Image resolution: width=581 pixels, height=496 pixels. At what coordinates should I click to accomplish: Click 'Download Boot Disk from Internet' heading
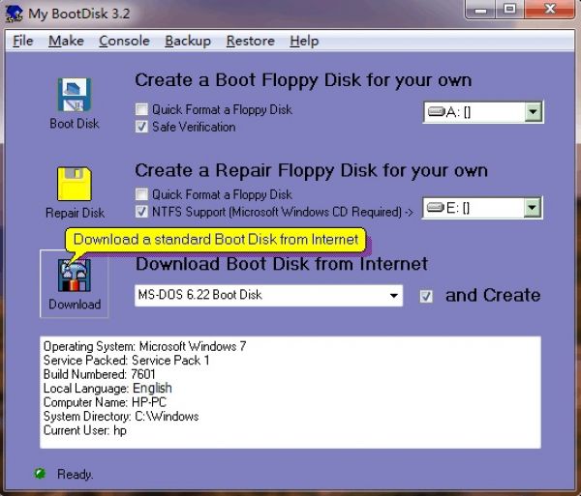tap(282, 264)
